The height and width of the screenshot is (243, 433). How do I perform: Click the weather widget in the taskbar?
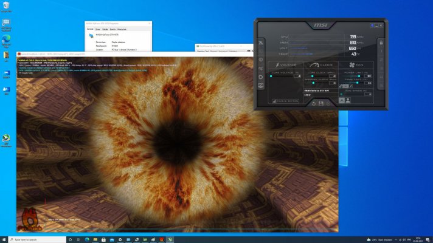379,240
